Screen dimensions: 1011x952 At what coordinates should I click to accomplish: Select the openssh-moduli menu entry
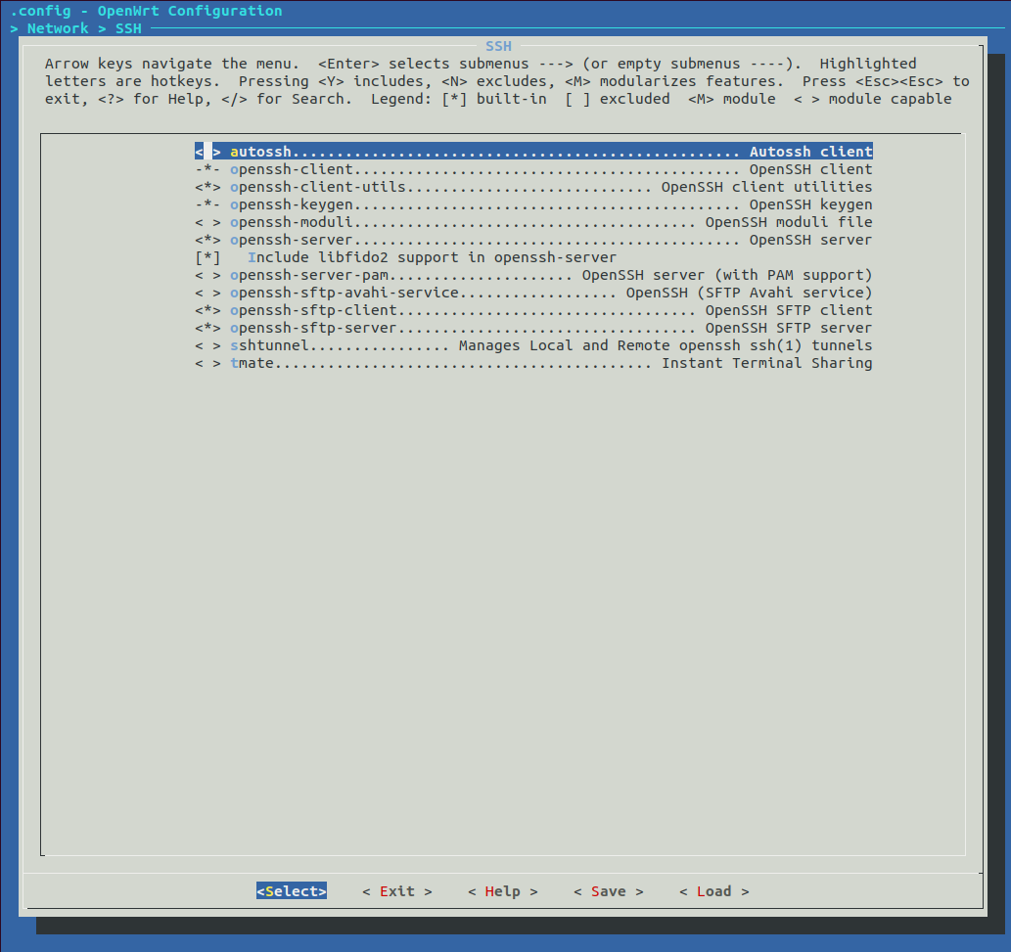[533, 222]
